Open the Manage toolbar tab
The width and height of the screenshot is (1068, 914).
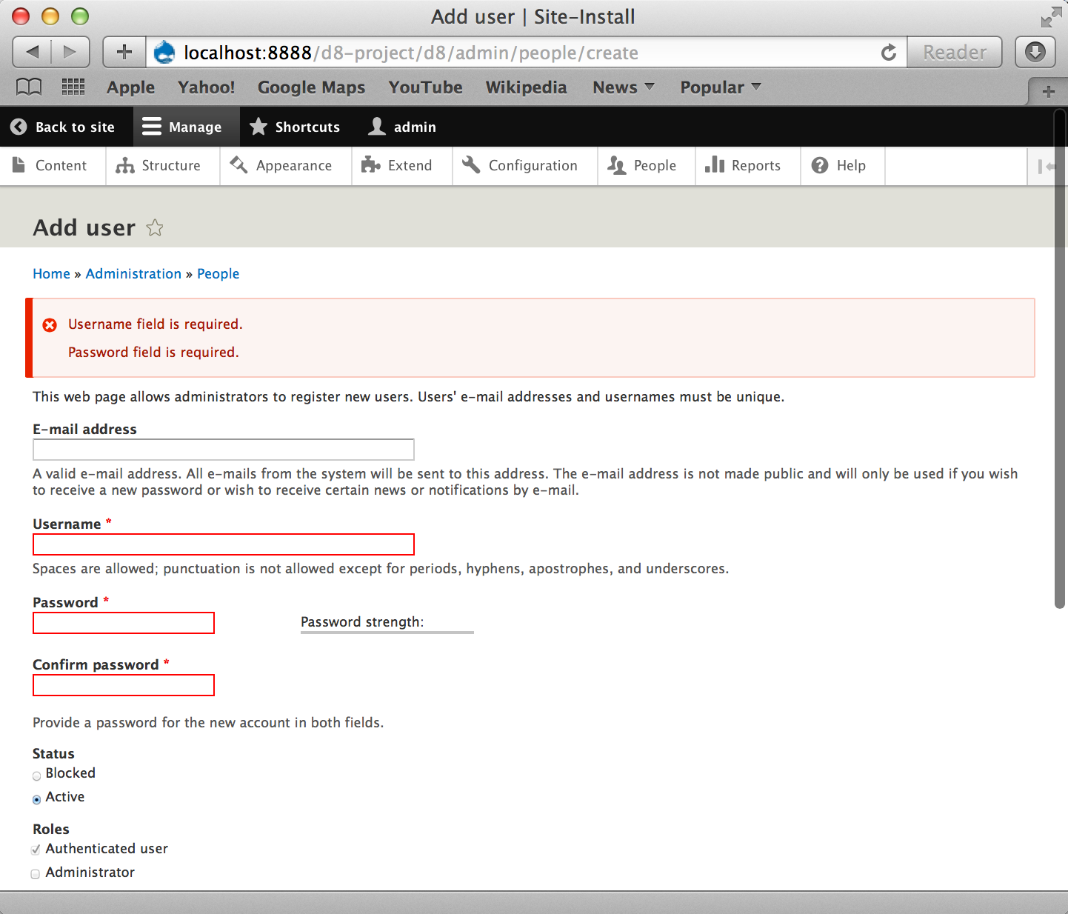pyautogui.click(x=187, y=127)
